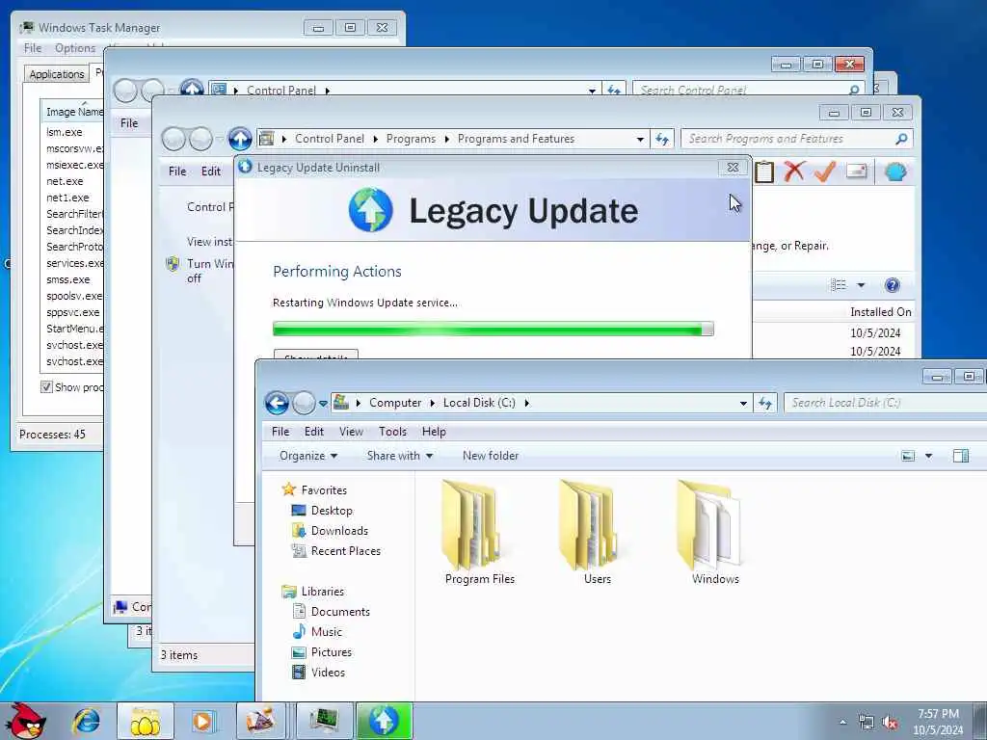Click the up arrow button in Programs and Features window
The height and width of the screenshot is (740, 987).
pyautogui.click(x=240, y=139)
